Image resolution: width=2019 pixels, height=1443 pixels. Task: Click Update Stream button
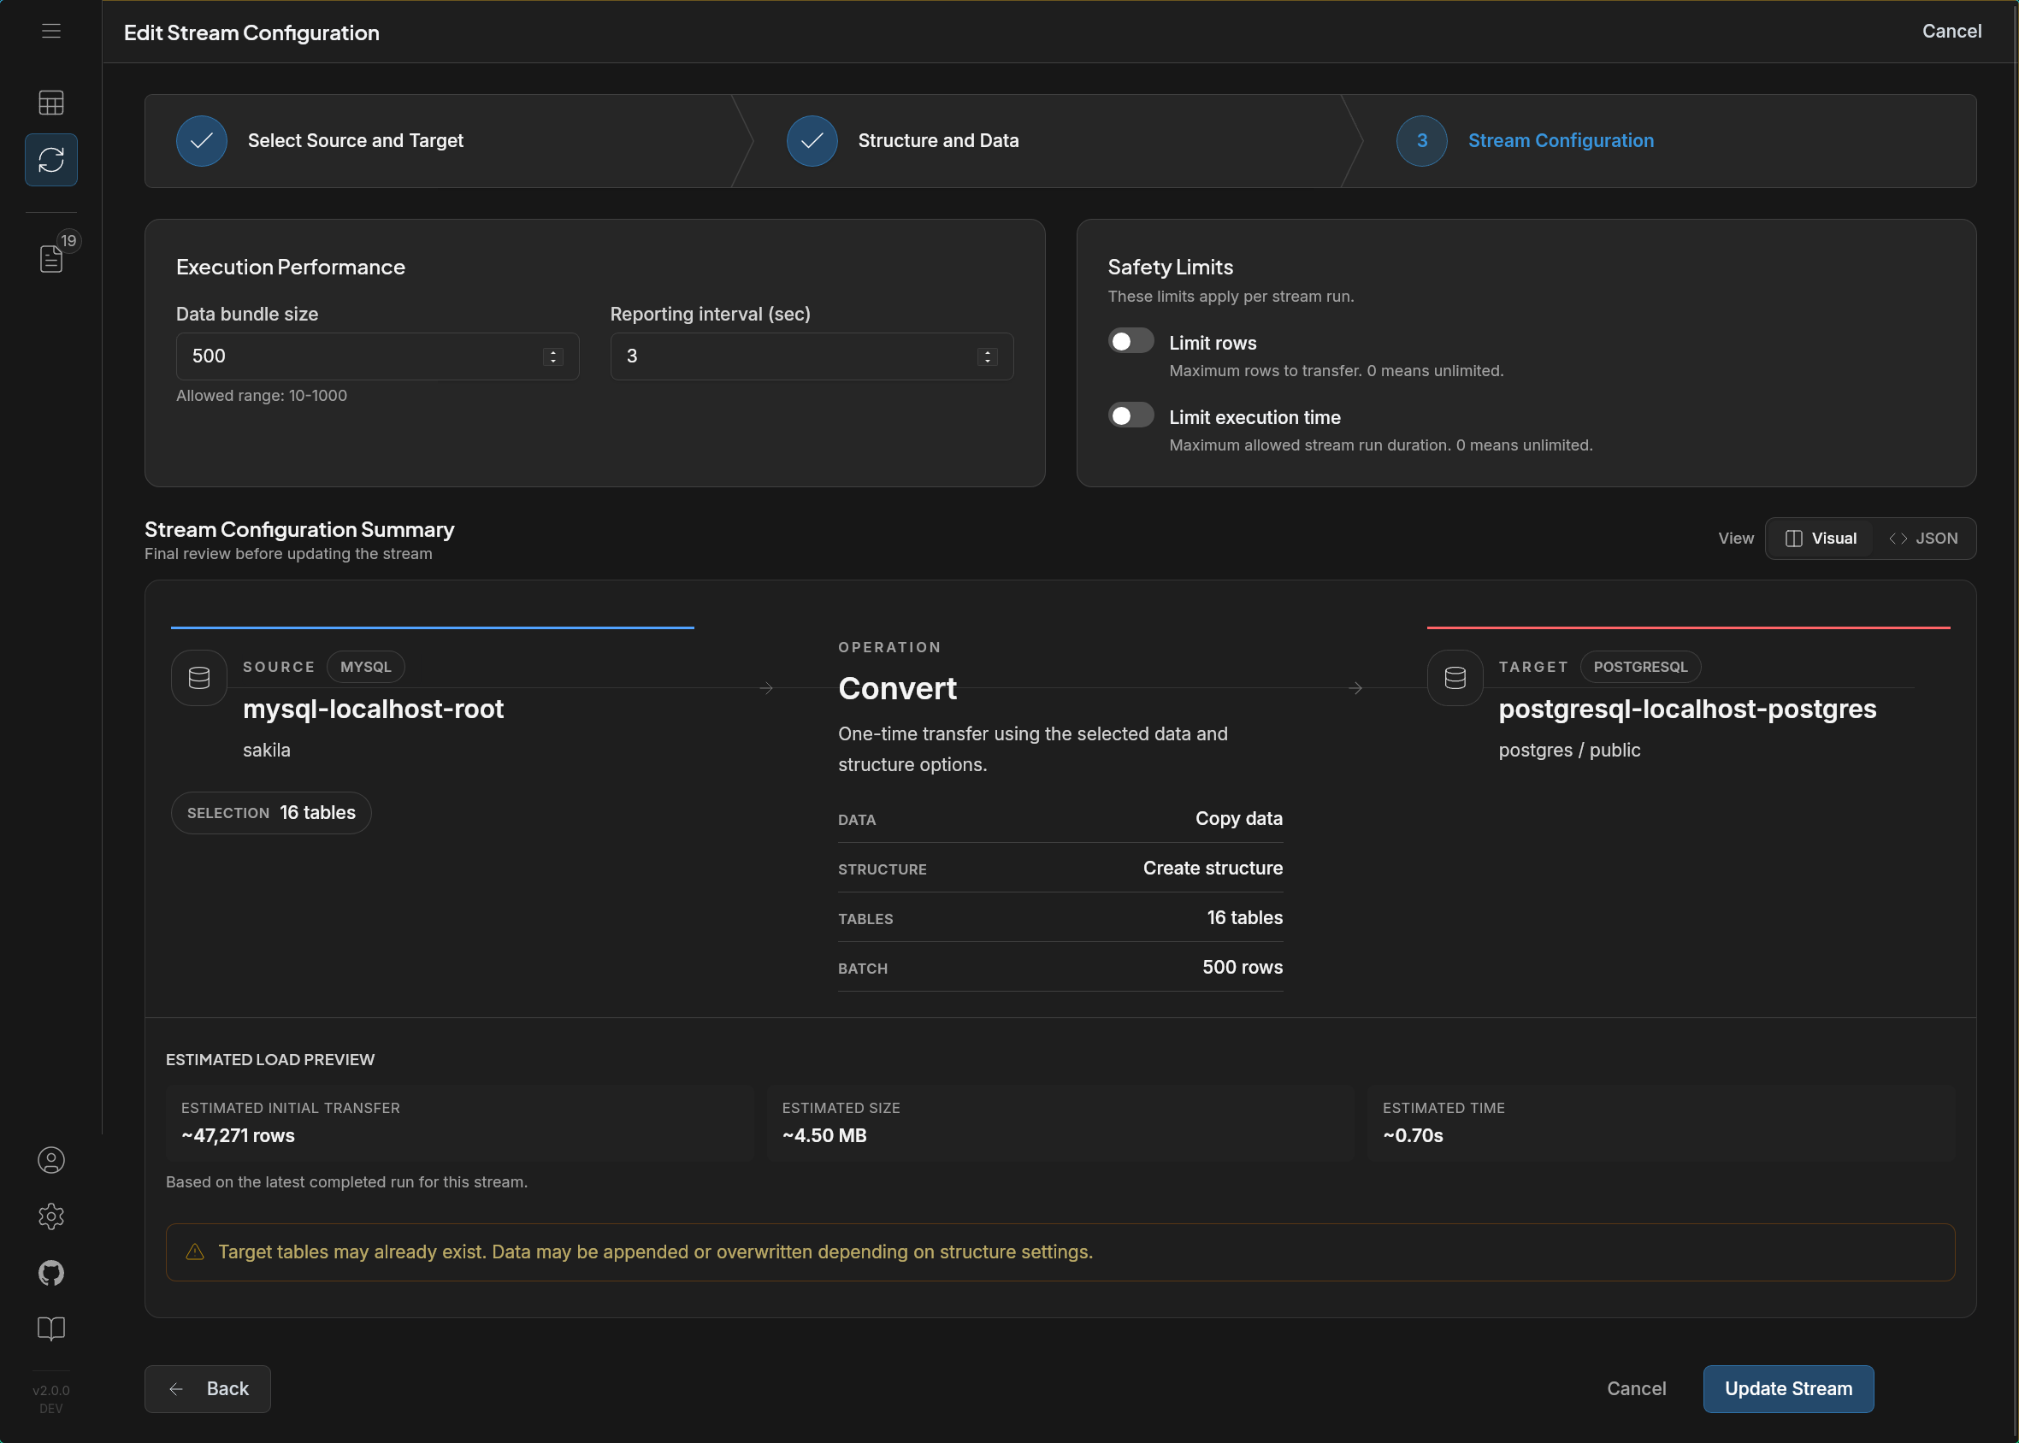tap(1788, 1389)
